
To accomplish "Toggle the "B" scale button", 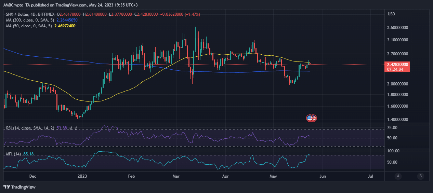I will [x=420, y=176].
